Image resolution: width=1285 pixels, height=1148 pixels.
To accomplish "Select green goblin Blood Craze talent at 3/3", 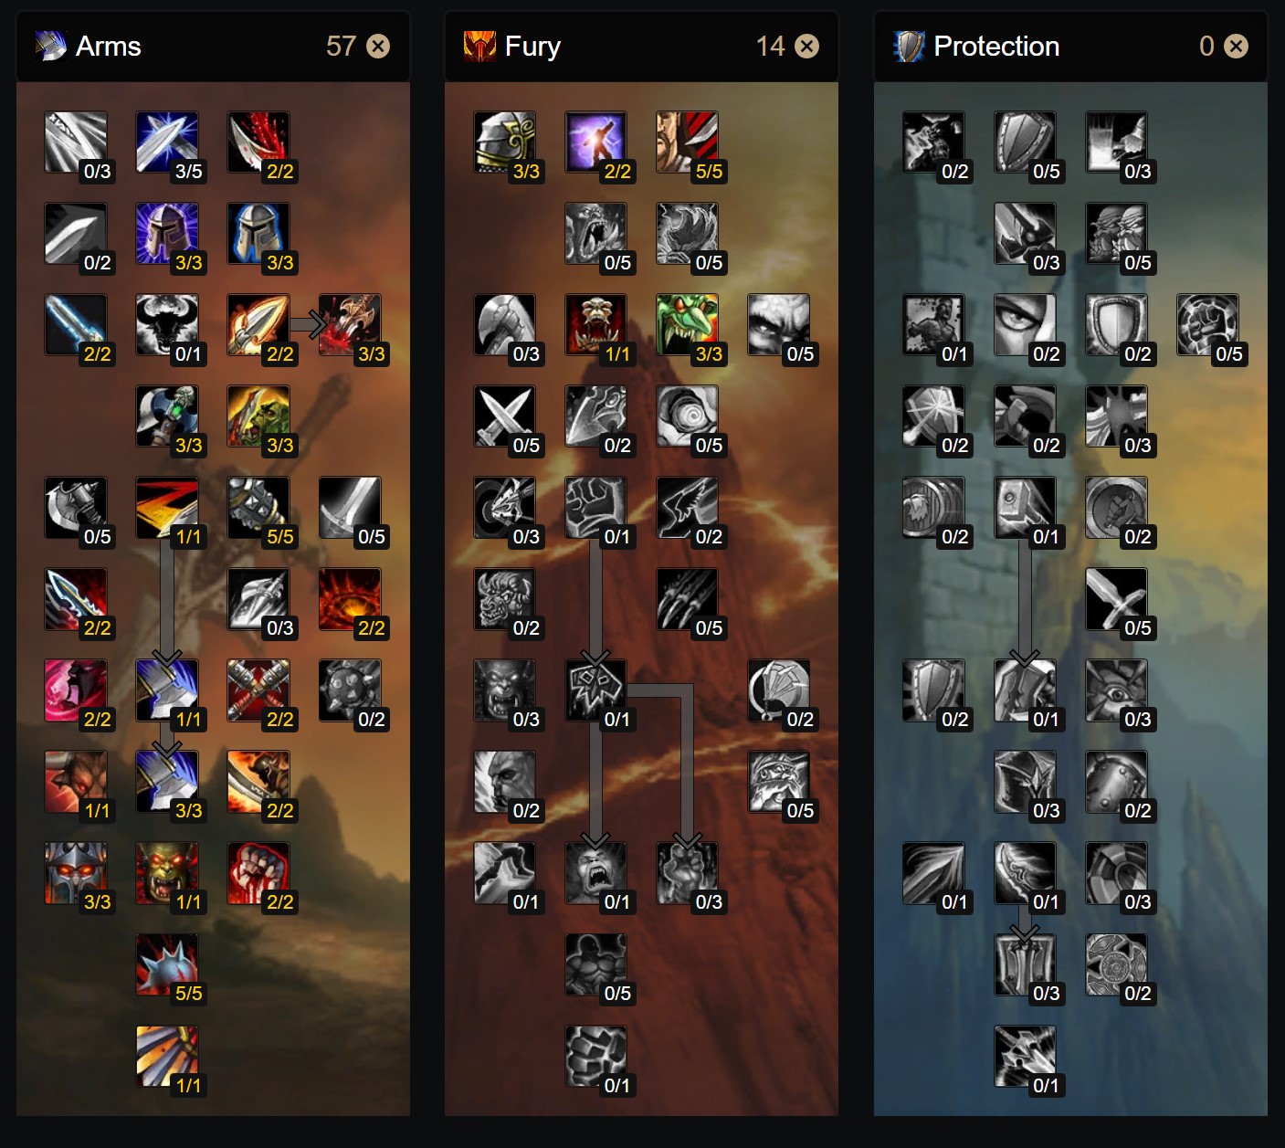I will (x=688, y=325).
